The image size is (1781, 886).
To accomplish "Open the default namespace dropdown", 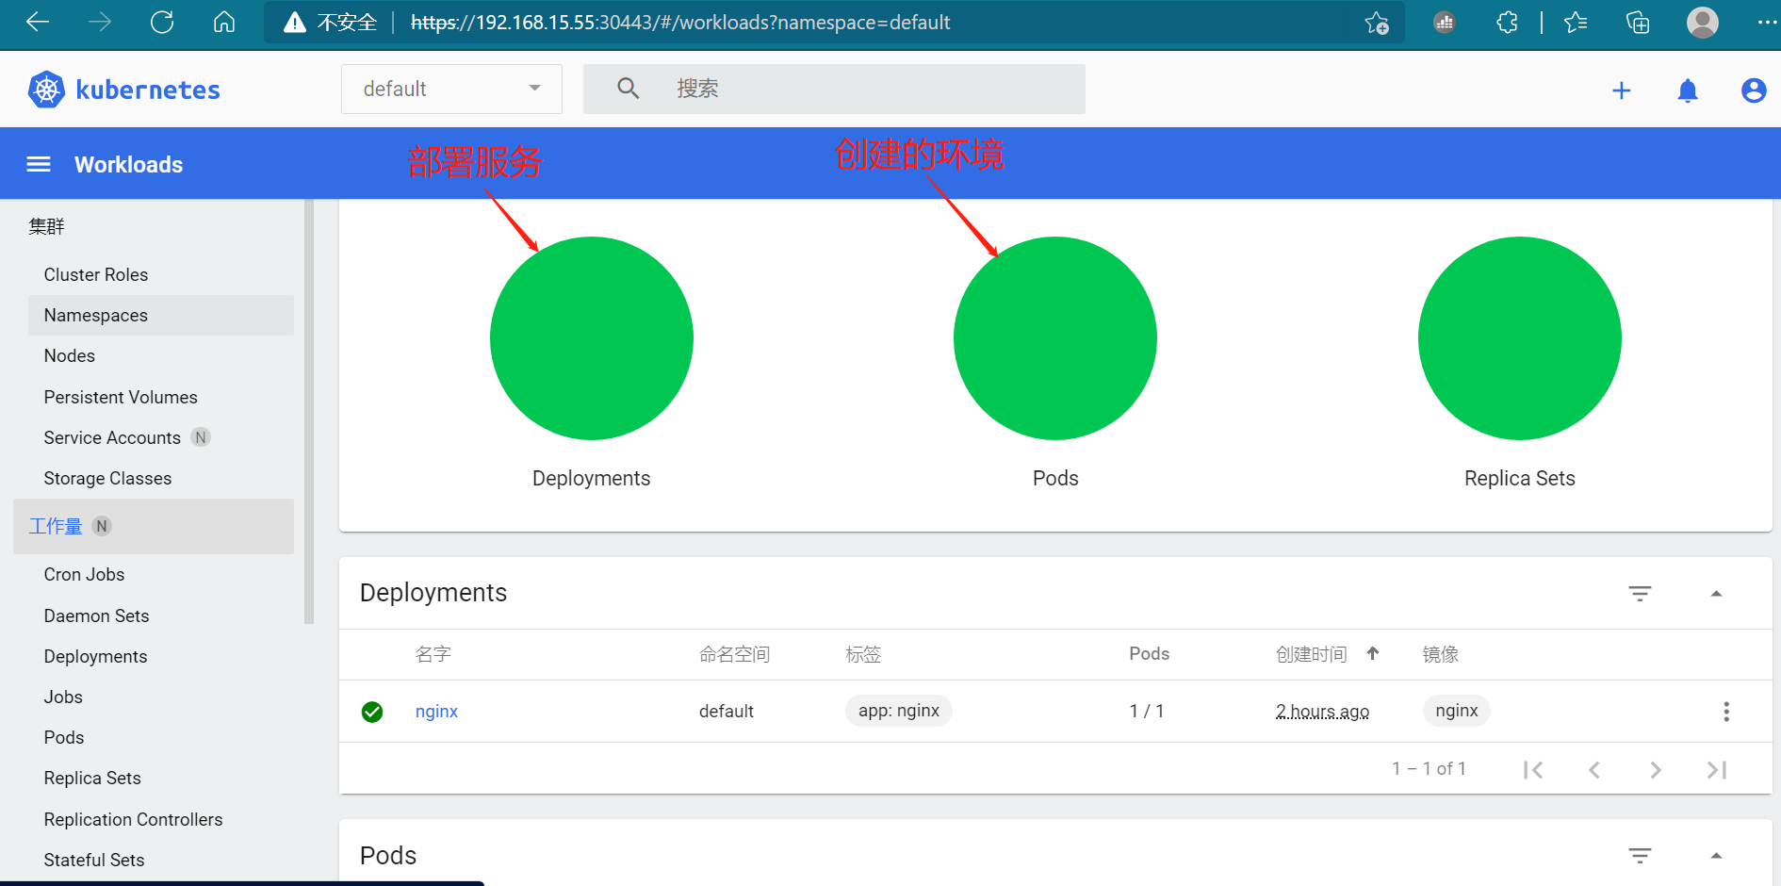I will point(451,89).
